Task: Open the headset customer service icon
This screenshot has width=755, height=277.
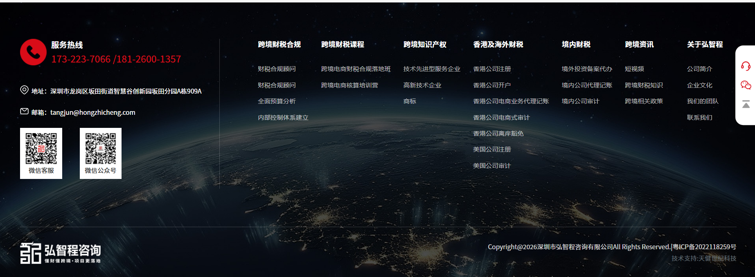Action: (x=746, y=66)
